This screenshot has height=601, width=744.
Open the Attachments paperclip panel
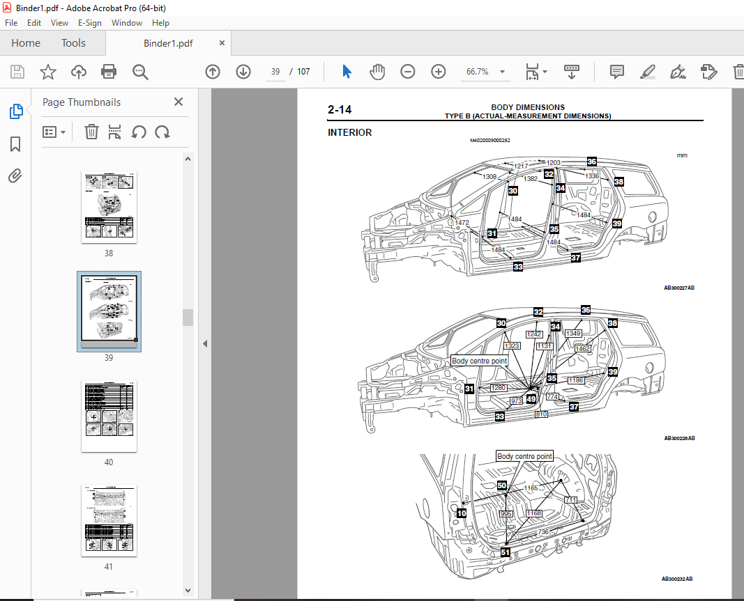pos(15,176)
